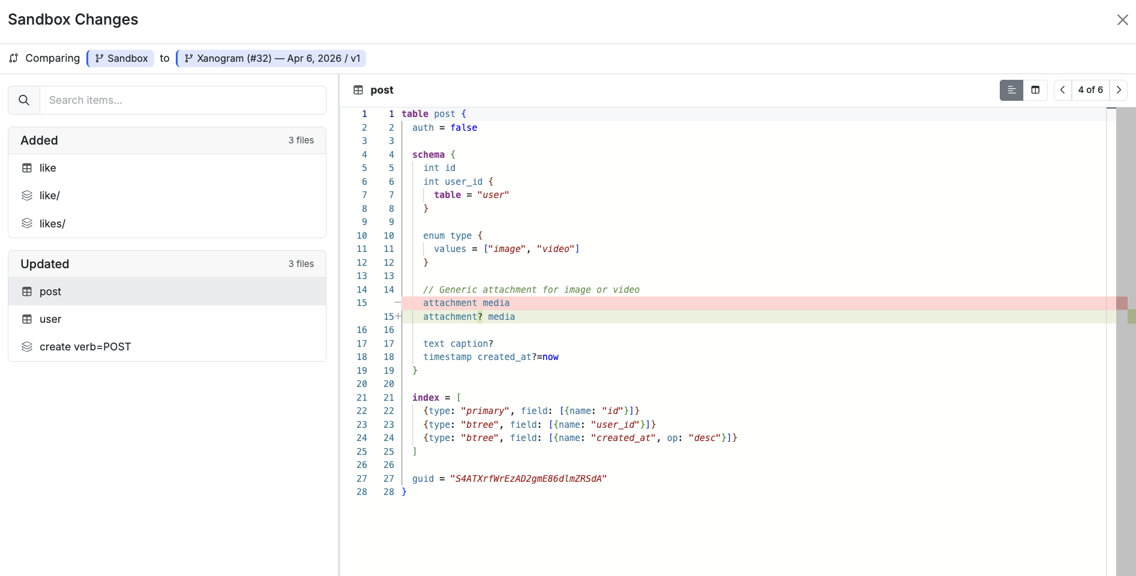The height and width of the screenshot is (576, 1136).
Task: Click the int user_id { line
Action: [x=458, y=182]
